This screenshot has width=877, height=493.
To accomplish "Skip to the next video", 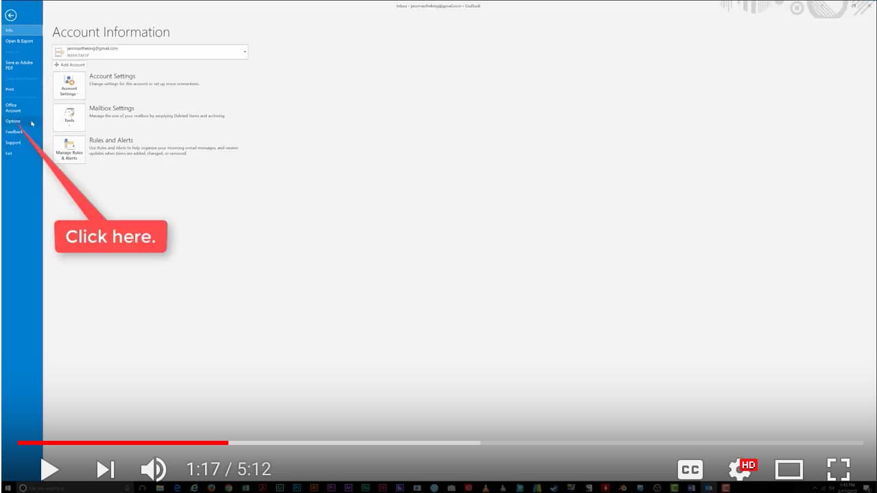I will [x=105, y=470].
